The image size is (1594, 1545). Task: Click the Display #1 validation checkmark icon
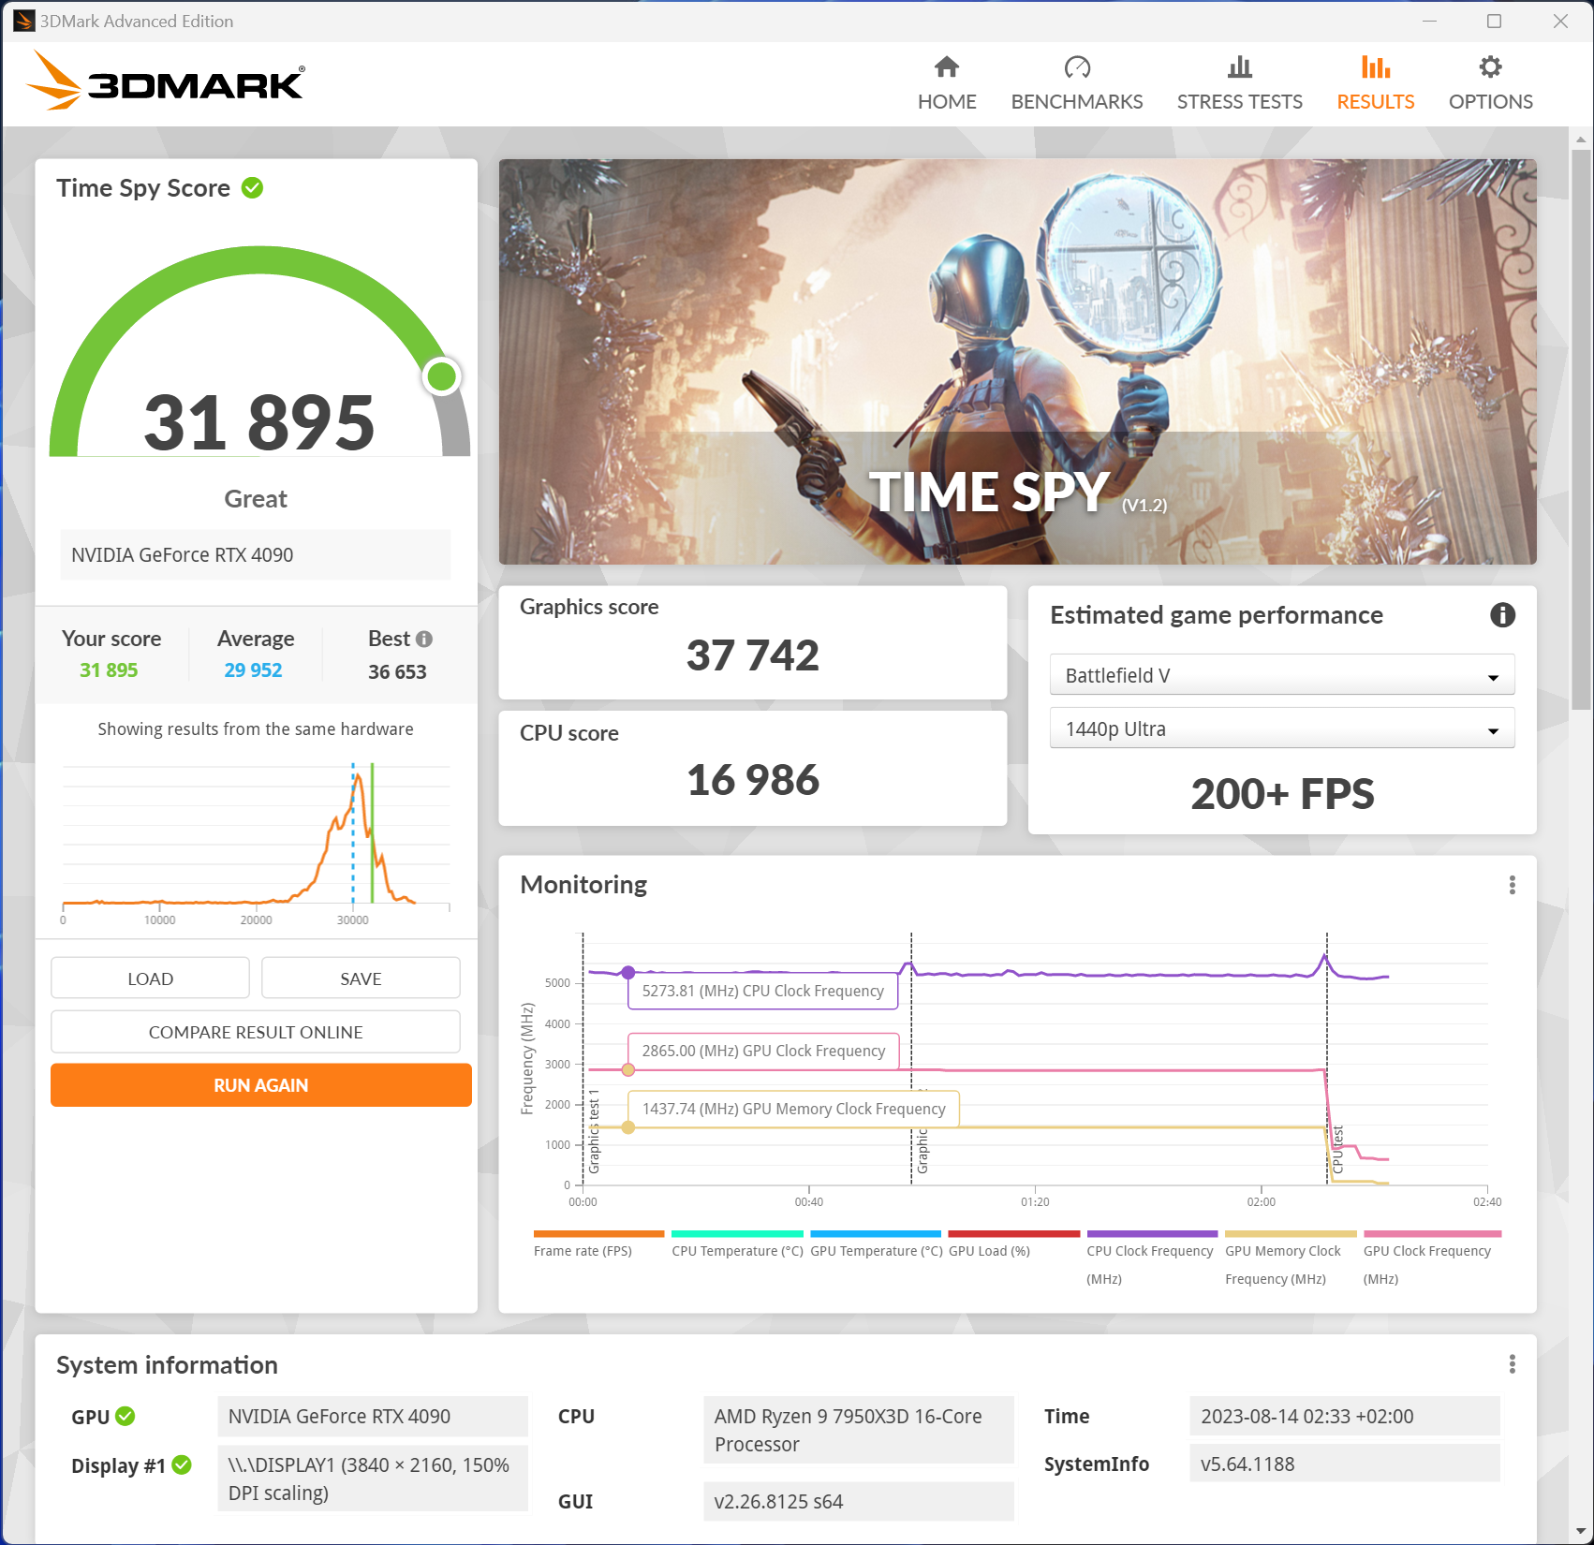coord(182,1464)
